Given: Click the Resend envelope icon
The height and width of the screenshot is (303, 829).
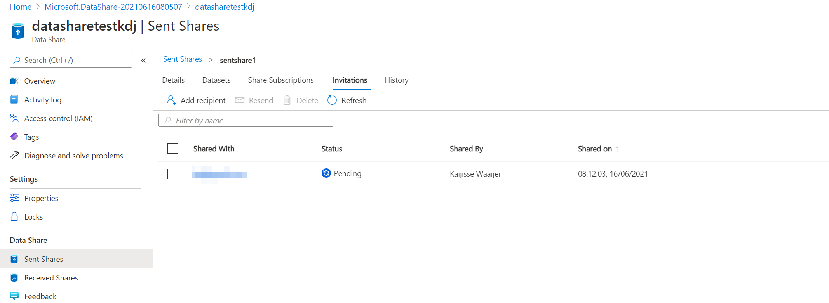Looking at the screenshot, I should [x=240, y=100].
